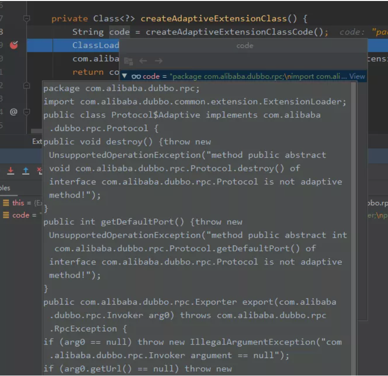Click the step out (blue up arrow) icon
This screenshot has width=388, height=376.
click(x=26, y=171)
